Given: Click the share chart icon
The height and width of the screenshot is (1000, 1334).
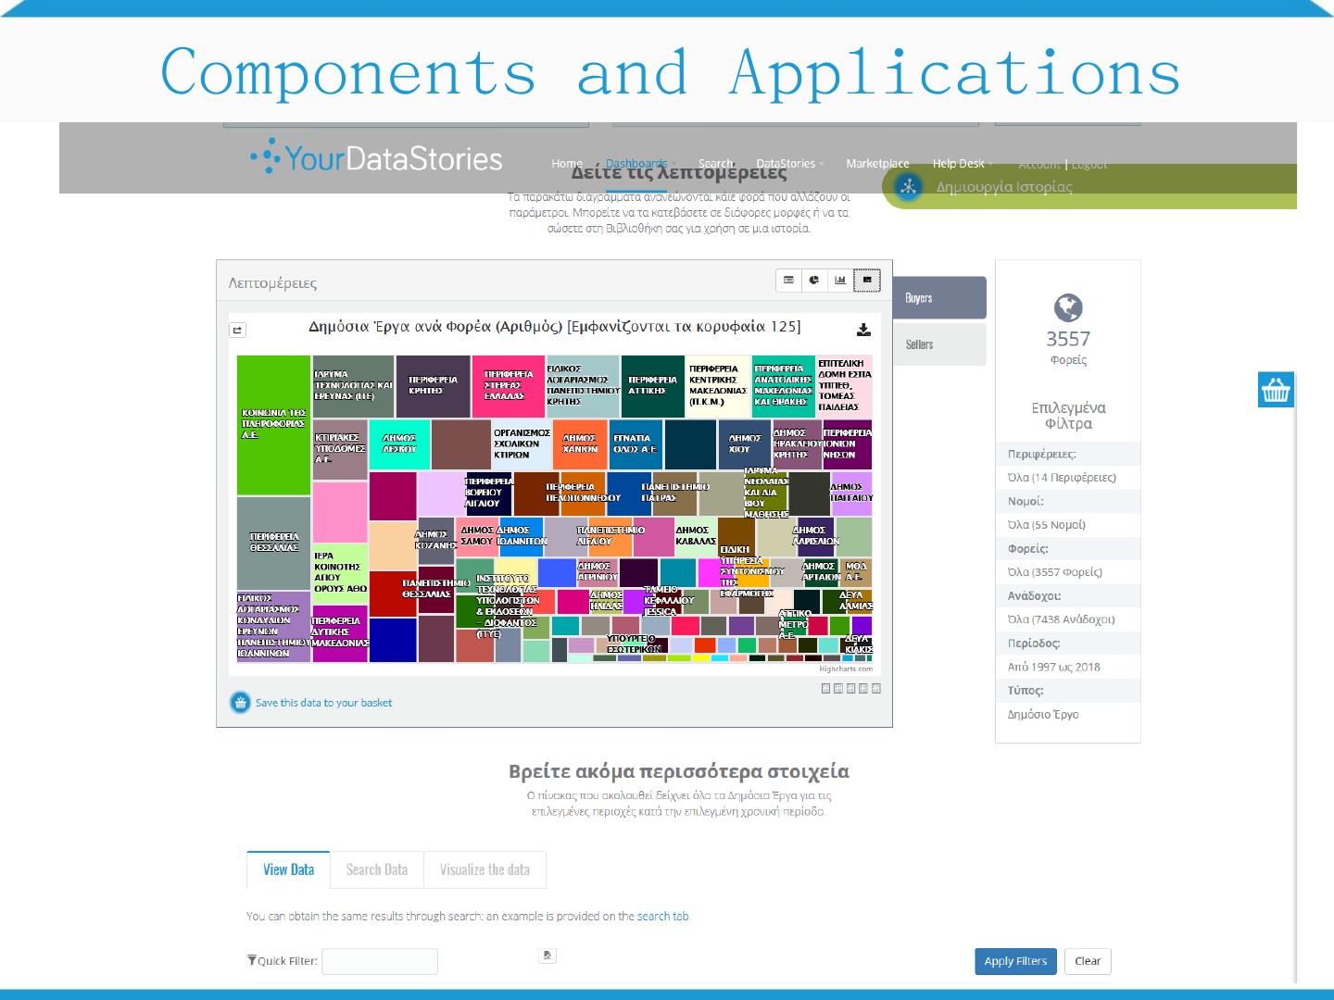Looking at the screenshot, I should click(238, 330).
